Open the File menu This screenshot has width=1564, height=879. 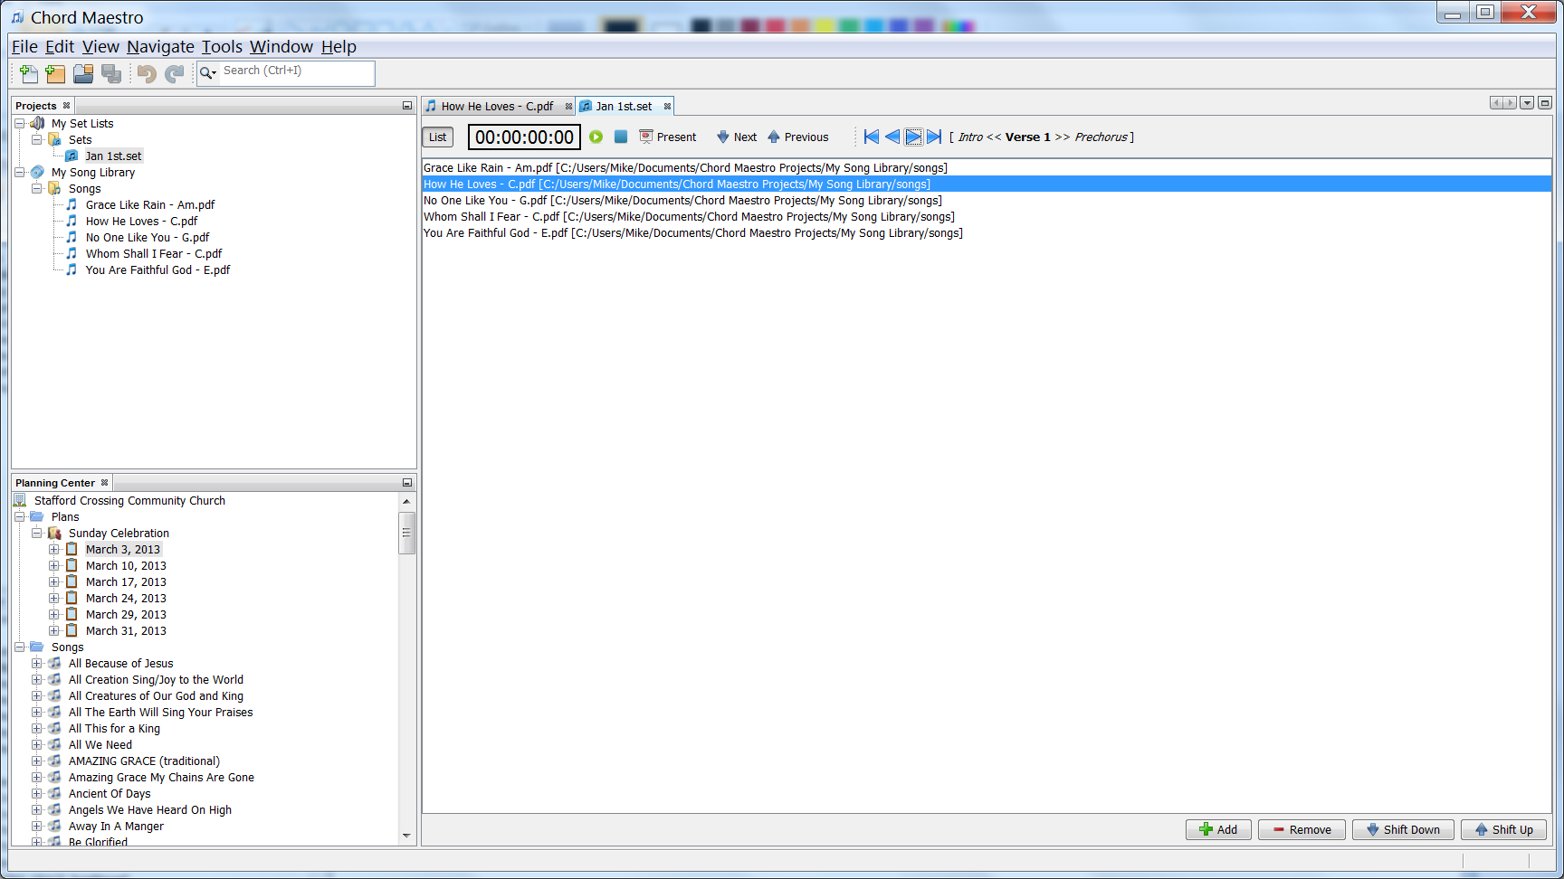24,47
